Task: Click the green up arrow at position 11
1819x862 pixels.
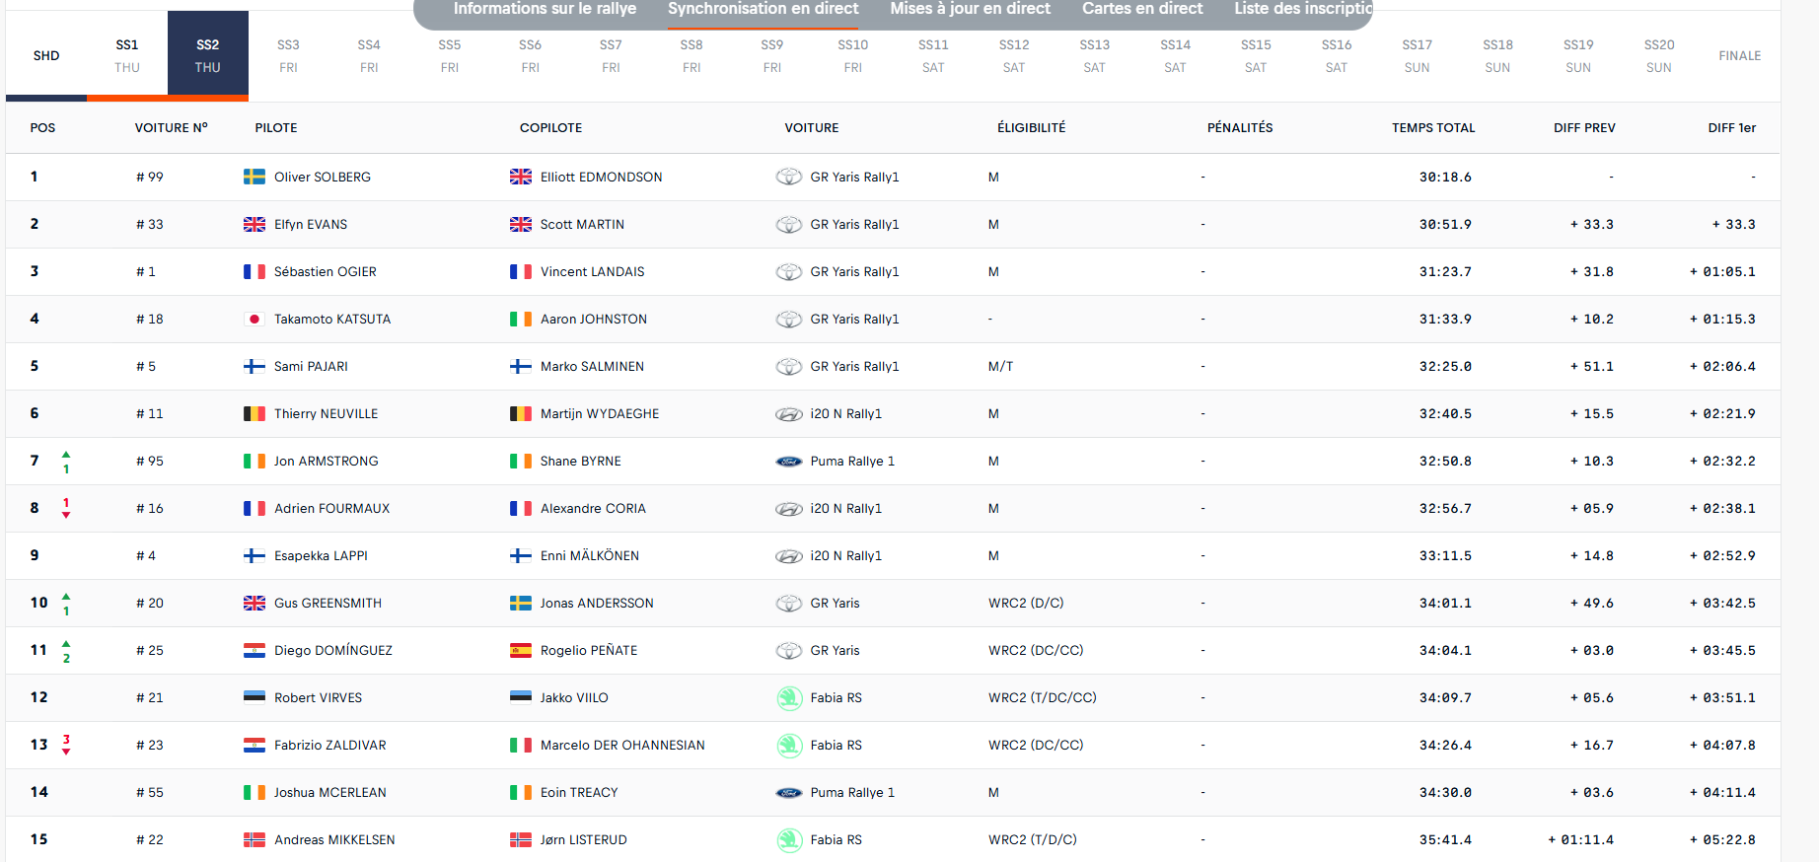Action: pos(66,644)
